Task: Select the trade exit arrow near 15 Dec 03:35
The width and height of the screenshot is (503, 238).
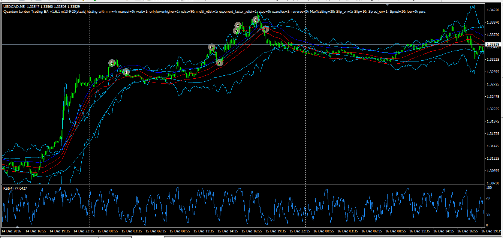Action: coord(126,72)
